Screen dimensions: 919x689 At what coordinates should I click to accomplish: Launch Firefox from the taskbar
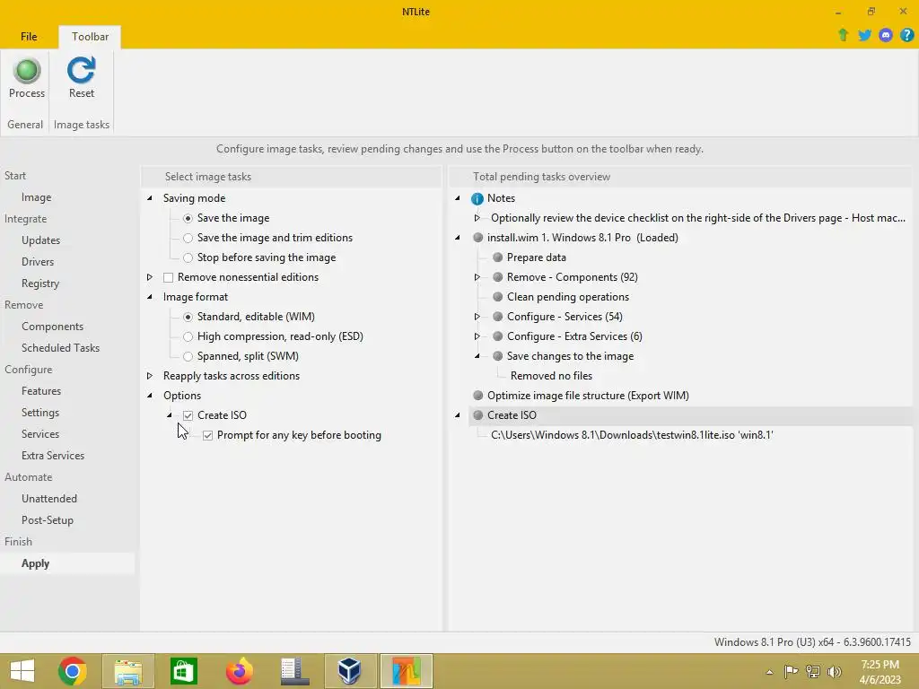[x=239, y=671]
